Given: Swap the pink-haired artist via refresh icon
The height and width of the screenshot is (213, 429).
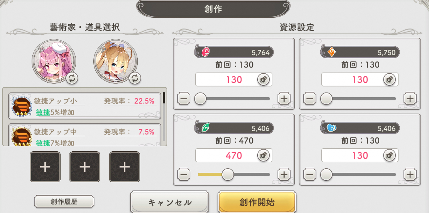Looking at the screenshot, I should pyautogui.click(x=72, y=78).
